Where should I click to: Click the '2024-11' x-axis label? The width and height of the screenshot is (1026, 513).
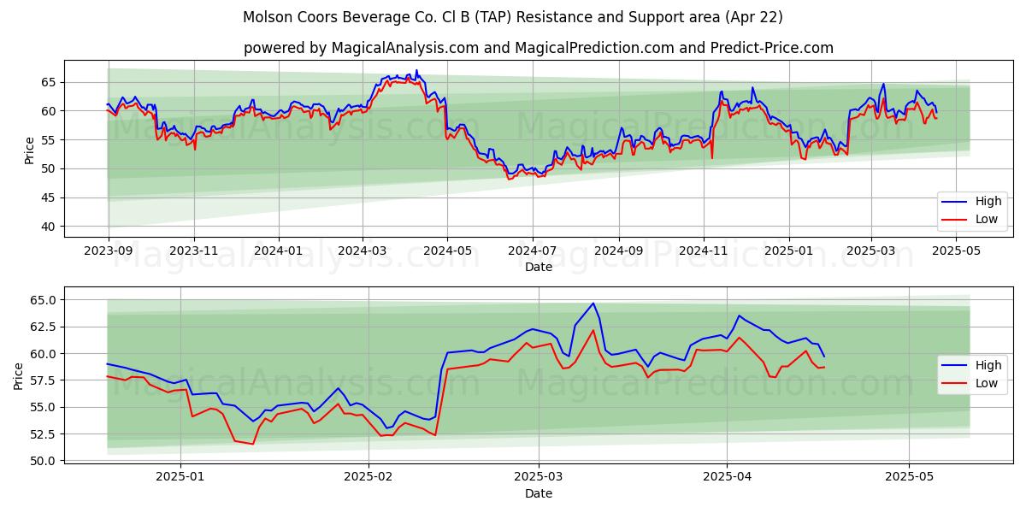coord(705,251)
